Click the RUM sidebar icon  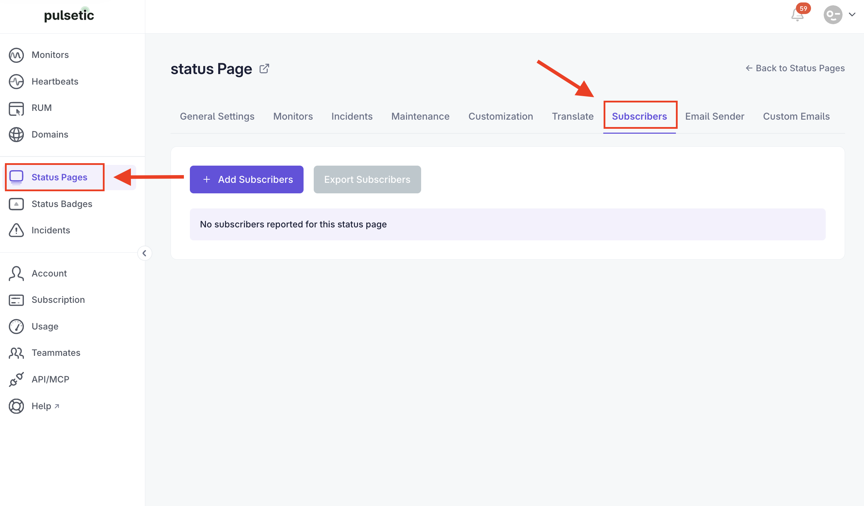coord(16,108)
